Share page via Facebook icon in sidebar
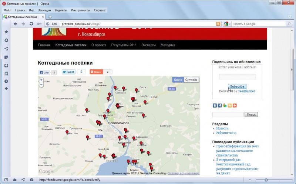This screenshot has height=184, width=296. (220, 106)
